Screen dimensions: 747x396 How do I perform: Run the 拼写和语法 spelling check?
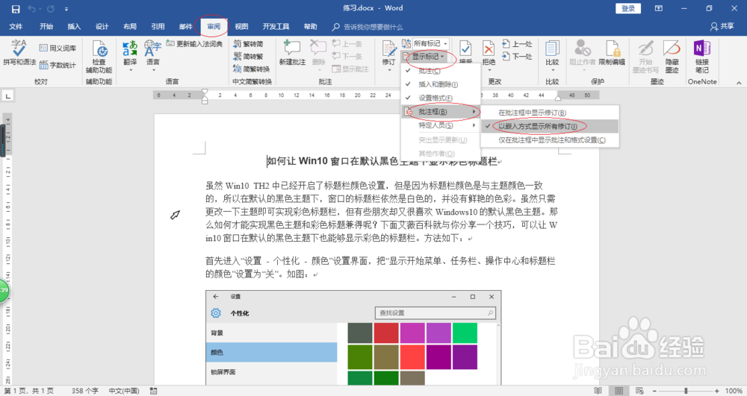coord(19,53)
